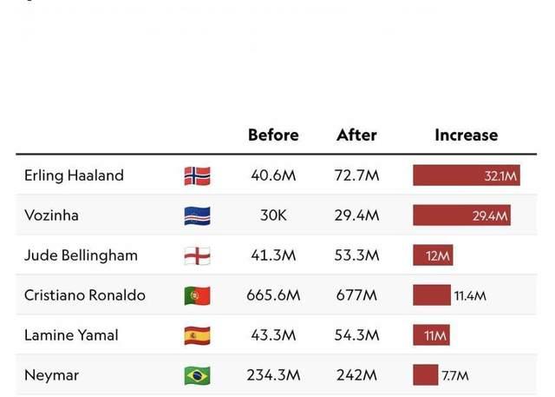Click the Portugal flag icon

[197, 295]
